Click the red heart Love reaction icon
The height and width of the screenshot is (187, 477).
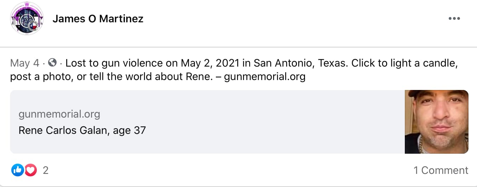pyautogui.click(x=31, y=170)
